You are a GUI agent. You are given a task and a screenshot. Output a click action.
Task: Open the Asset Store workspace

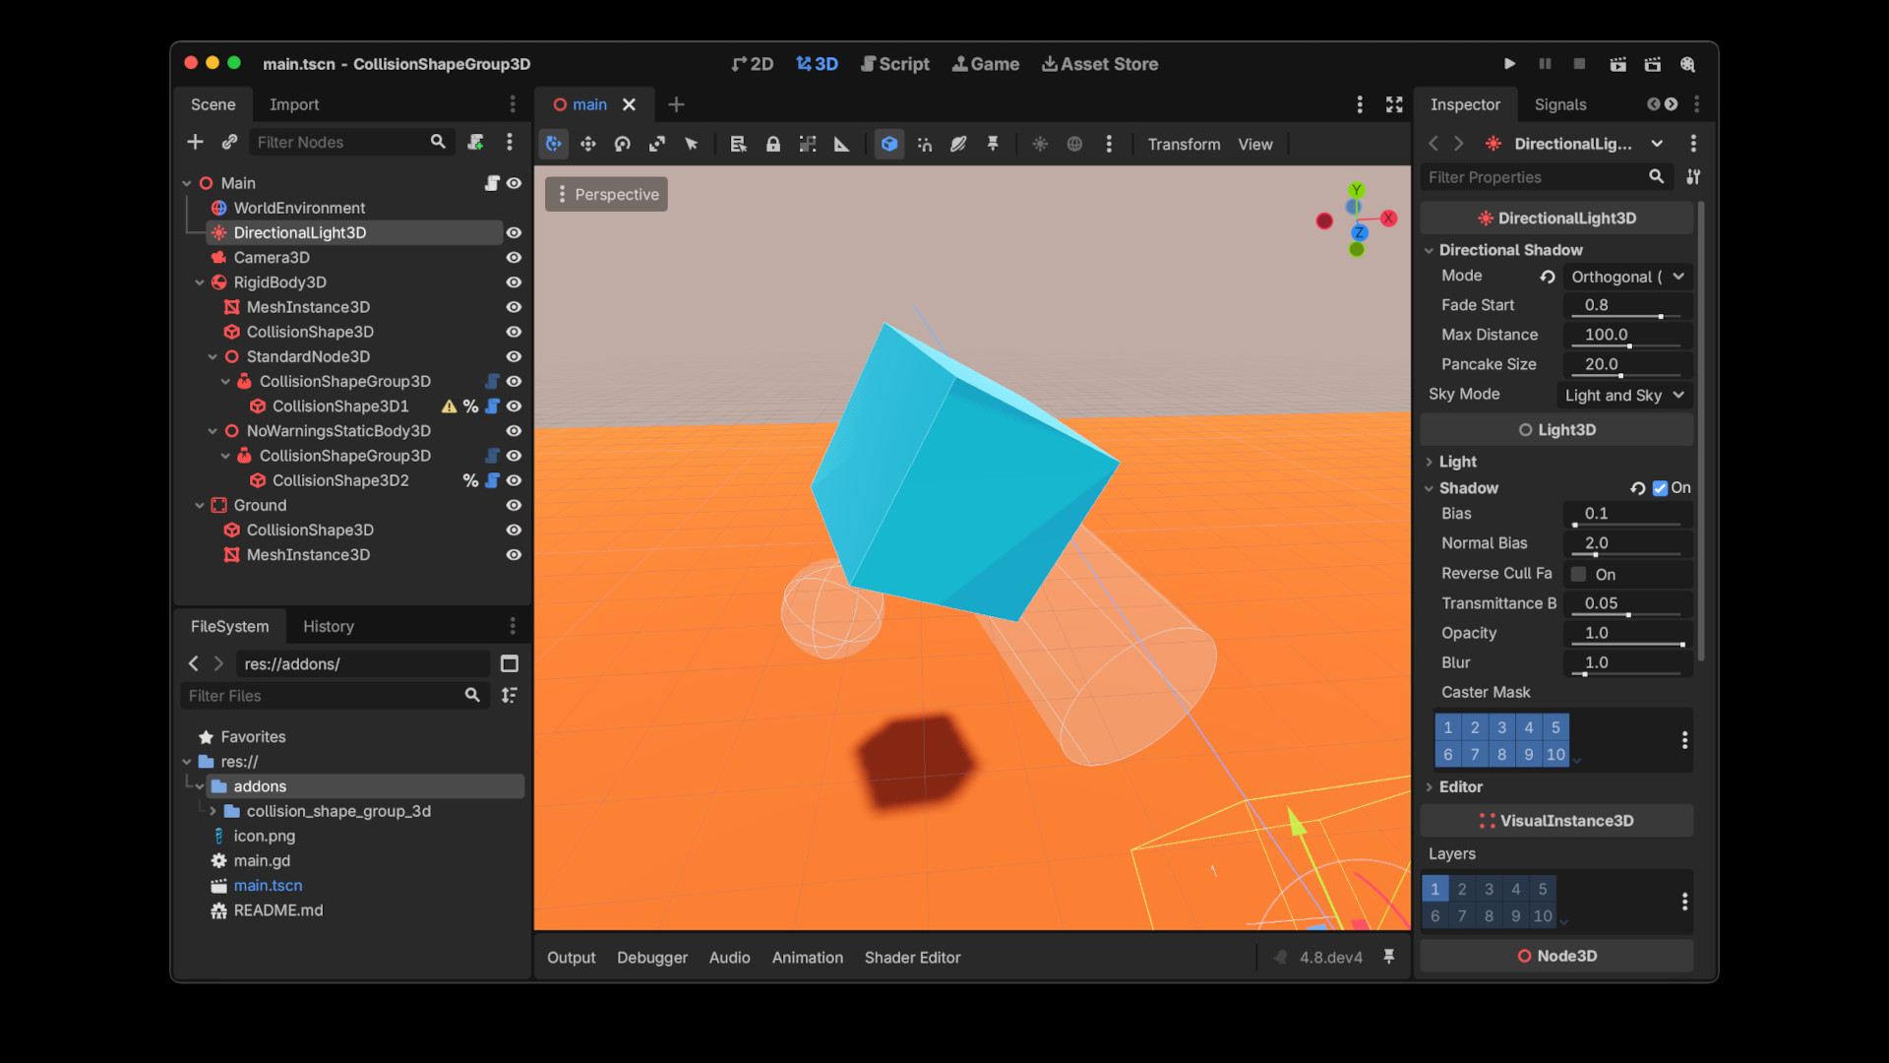1100,64
